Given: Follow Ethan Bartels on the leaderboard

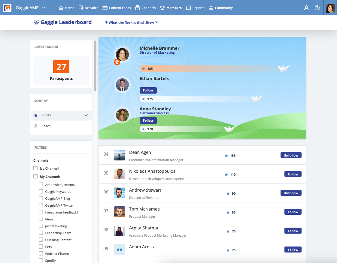Looking at the screenshot, I should 148,90.
